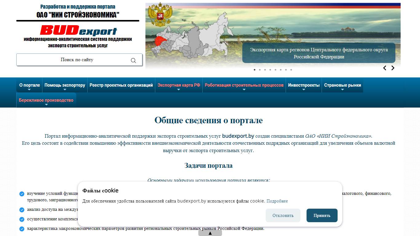This screenshot has height=236, width=420.
Task: Open the Экспортная карта РФ menu
Action: point(179,85)
